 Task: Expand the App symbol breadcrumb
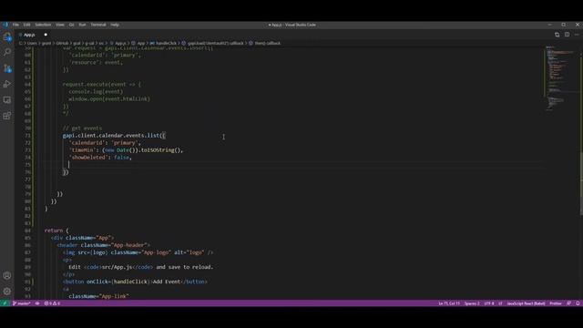[138, 43]
